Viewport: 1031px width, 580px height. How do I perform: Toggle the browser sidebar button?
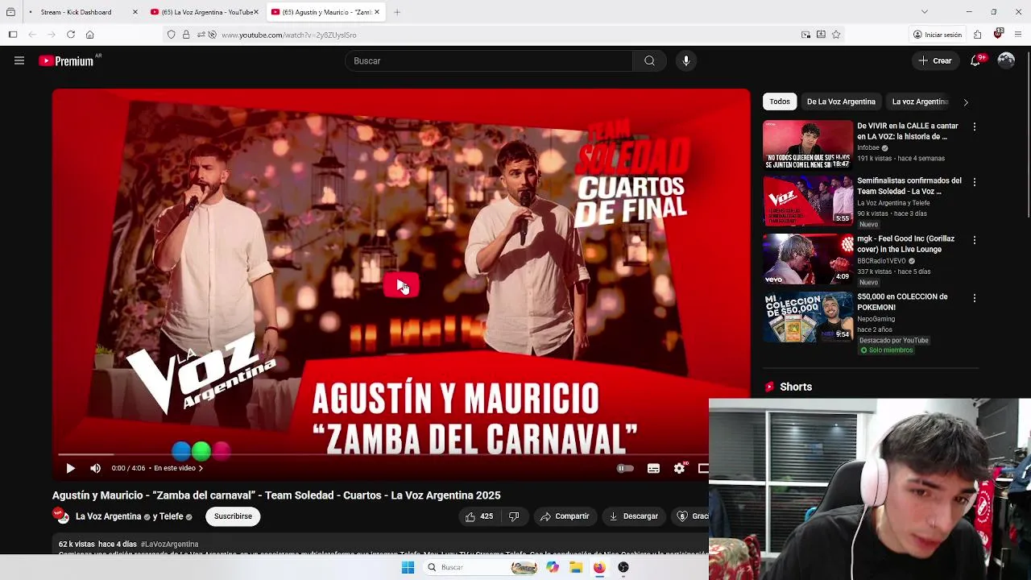tap(13, 35)
